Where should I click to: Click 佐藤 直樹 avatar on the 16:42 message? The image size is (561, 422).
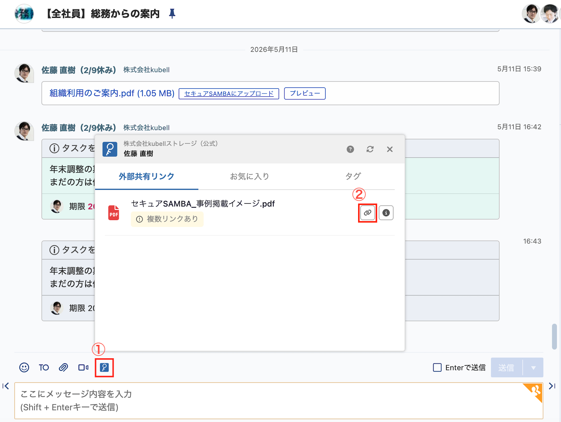click(x=24, y=131)
